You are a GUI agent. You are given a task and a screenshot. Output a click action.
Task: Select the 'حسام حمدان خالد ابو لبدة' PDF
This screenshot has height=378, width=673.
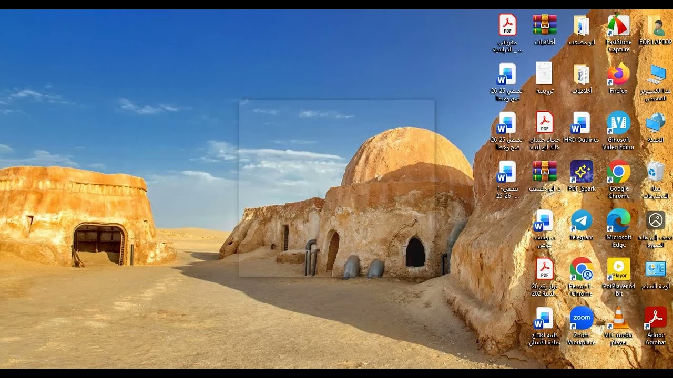click(x=545, y=131)
